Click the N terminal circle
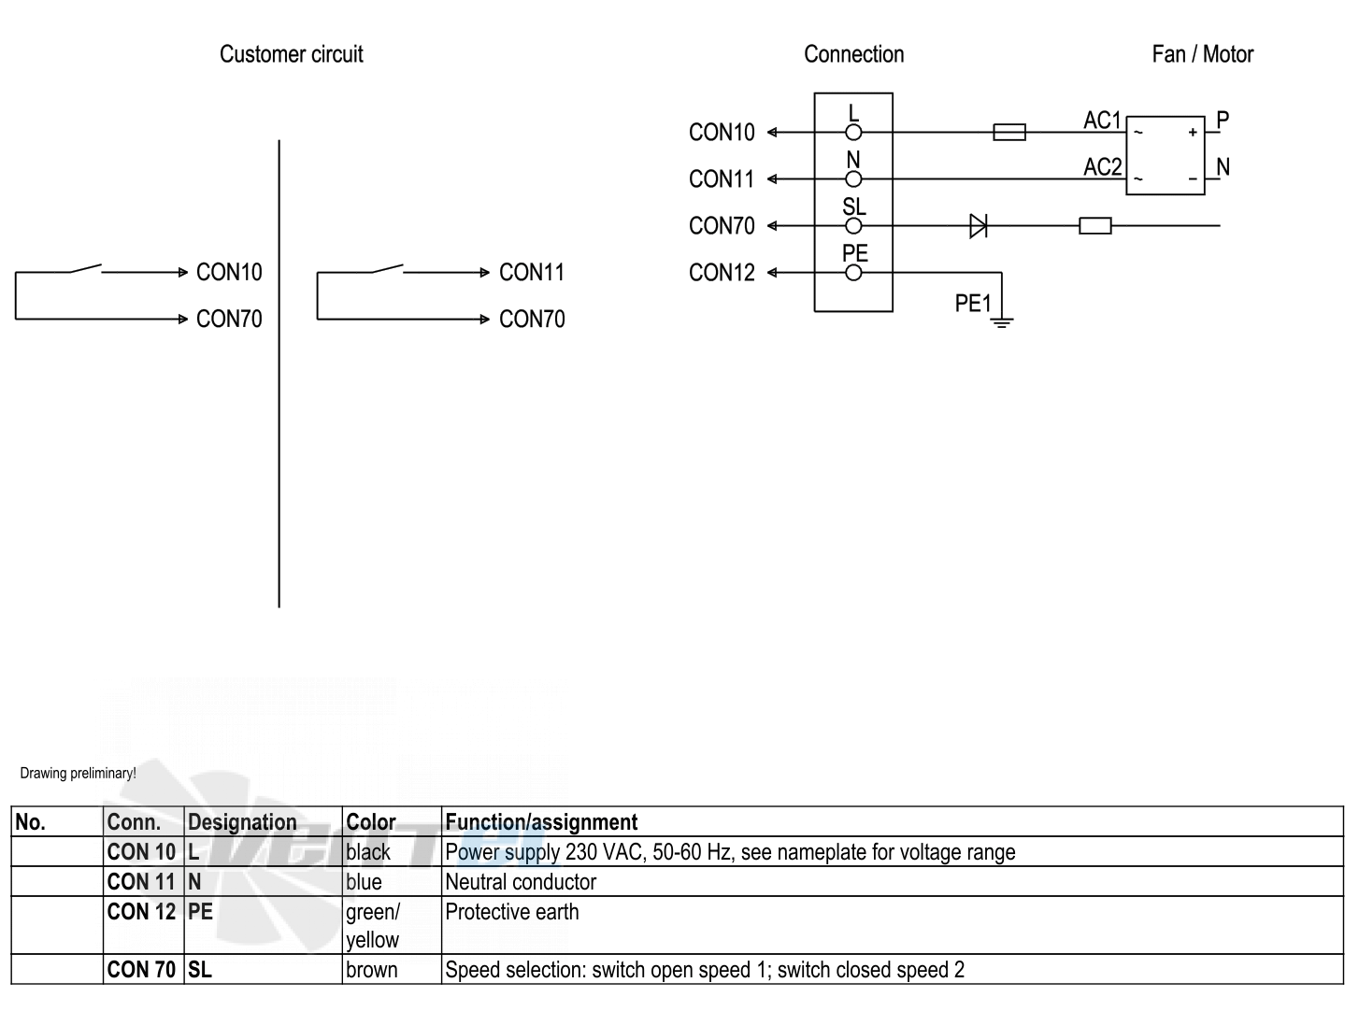This screenshot has height=1011, width=1359. [853, 179]
